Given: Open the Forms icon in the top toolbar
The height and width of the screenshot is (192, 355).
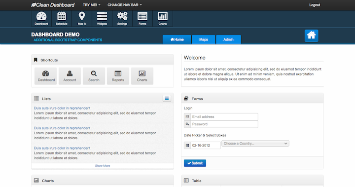Looking at the screenshot, I should pos(142,19).
